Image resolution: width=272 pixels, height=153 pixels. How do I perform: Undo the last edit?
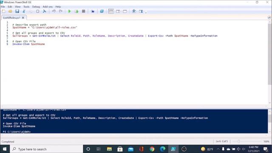coord(54,11)
